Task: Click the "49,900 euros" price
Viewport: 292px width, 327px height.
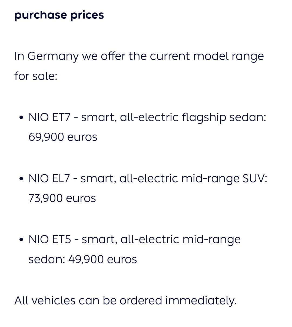Action: [103, 259]
